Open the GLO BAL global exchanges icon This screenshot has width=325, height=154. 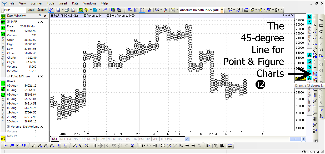(3, 95)
